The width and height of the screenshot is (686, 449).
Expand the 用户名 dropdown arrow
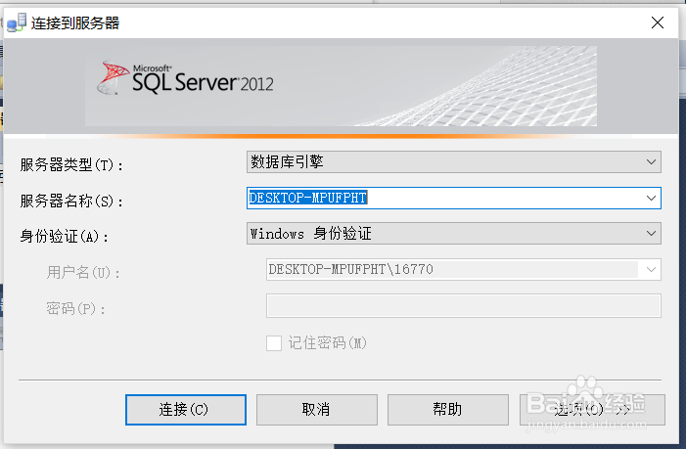(651, 269)
